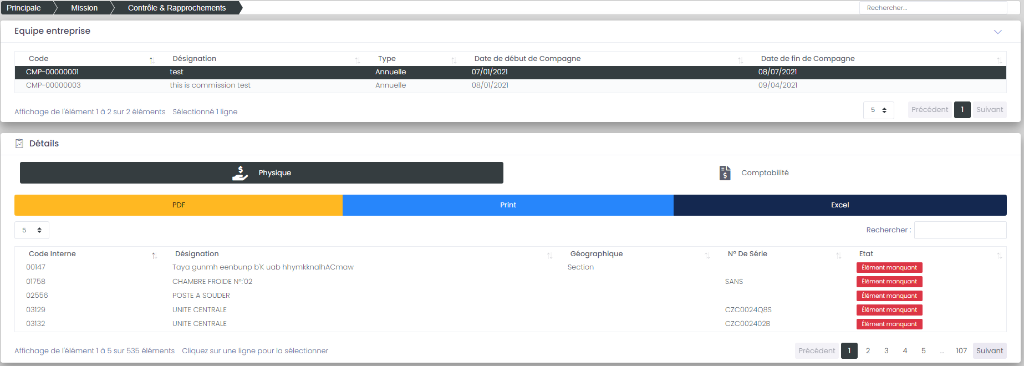Screen dimensions: 1024x366
Task: Collapse the Equipe entreprise panel chevron
Action: pos(997,32)
